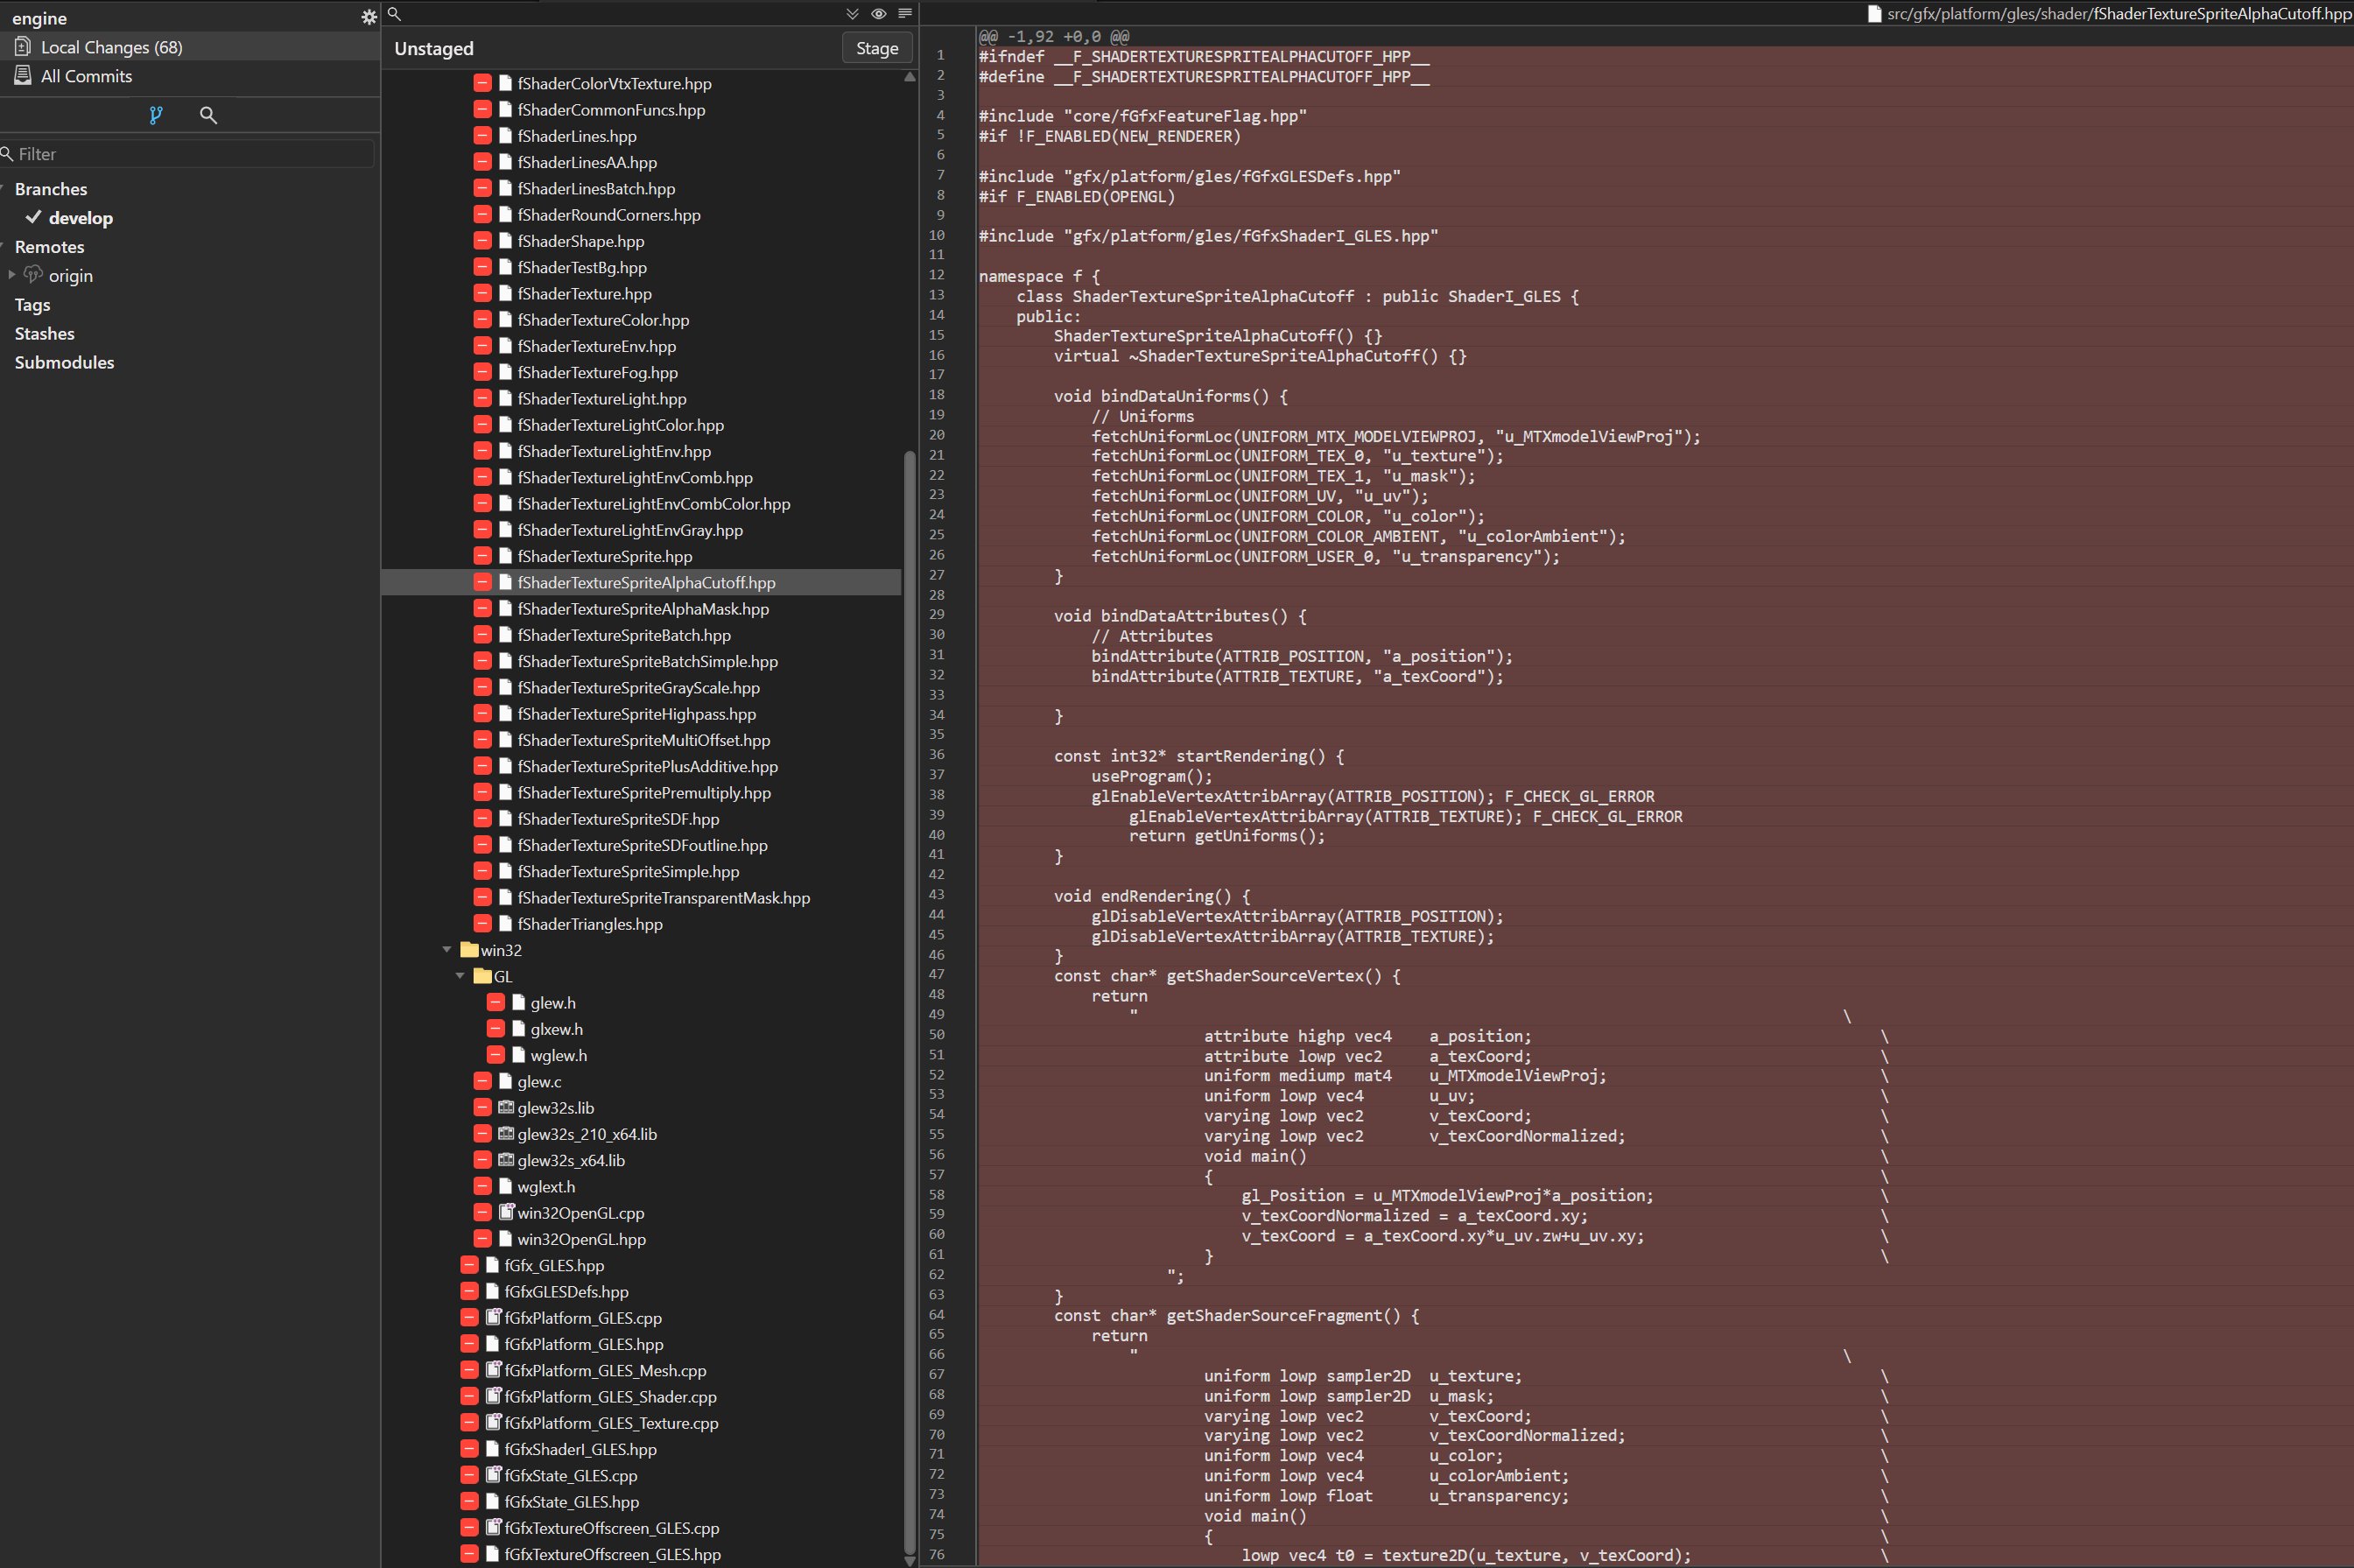The image size is (2354, 1568).
Task: Expand the origin remote
Action: 11,275
